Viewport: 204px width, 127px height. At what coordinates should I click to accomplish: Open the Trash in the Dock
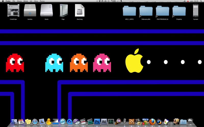pos(190,122)
